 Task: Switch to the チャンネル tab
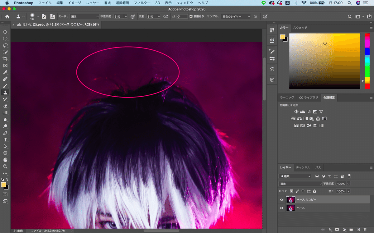click(x=303, y=167)
